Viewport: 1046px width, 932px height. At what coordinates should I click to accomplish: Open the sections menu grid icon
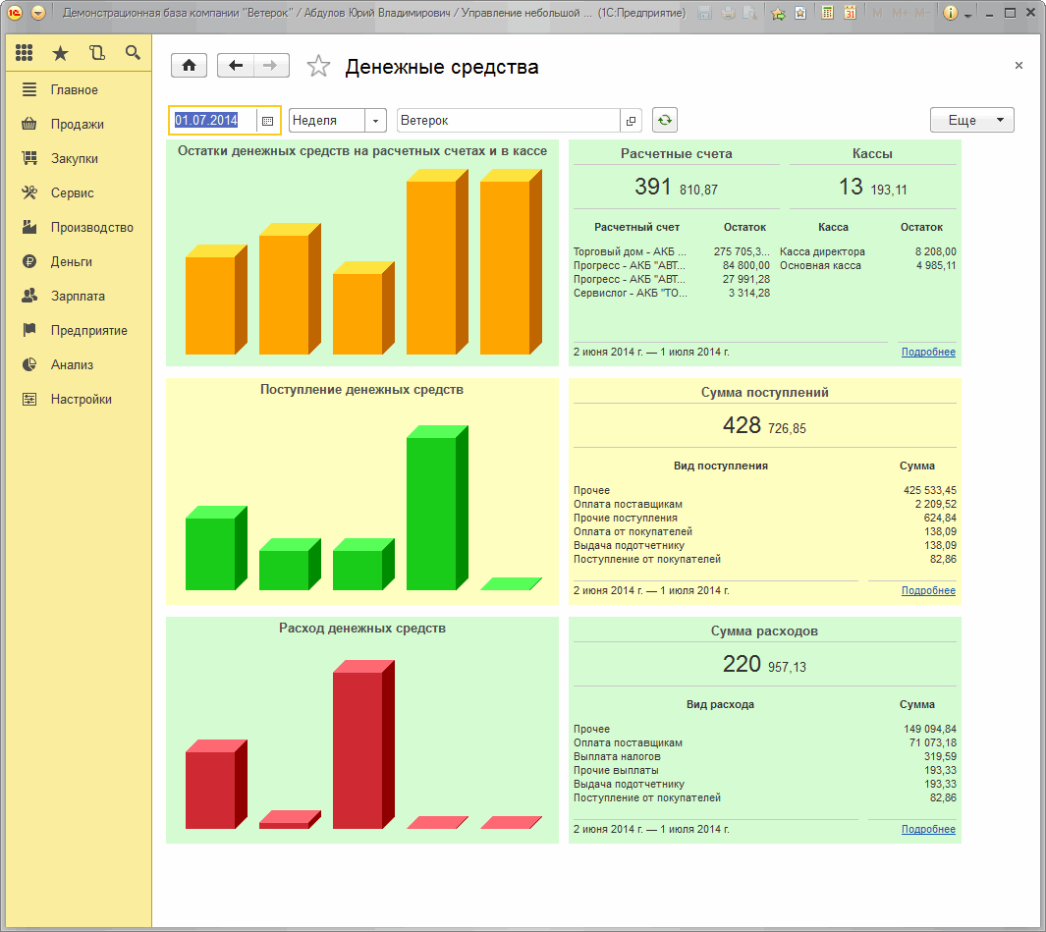click(24, 53)
